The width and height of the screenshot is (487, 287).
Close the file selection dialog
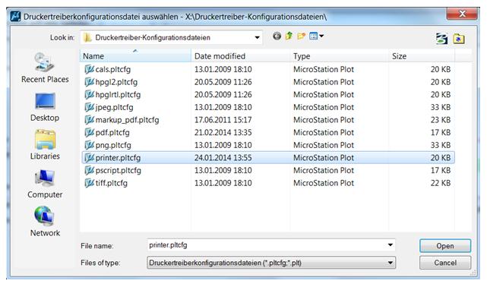[462, 14]
